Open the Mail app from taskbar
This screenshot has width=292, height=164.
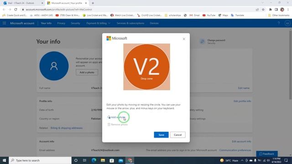point(121,160)
